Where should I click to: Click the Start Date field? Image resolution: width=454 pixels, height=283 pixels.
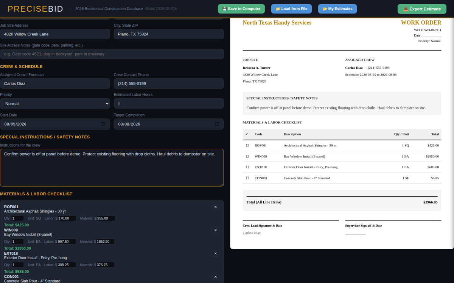coord(55,124)
